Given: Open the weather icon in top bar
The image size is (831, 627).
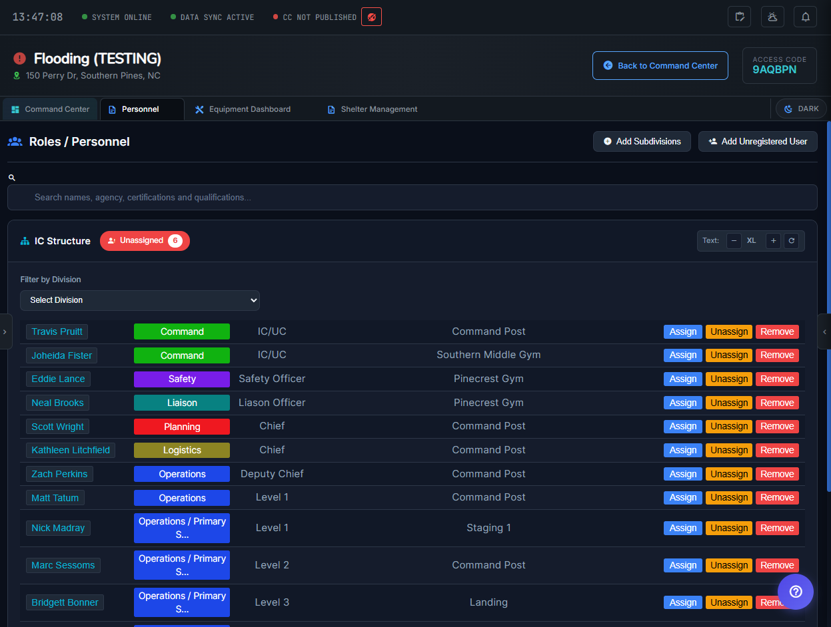Looking at the screenshot, I should click(772, 17).
